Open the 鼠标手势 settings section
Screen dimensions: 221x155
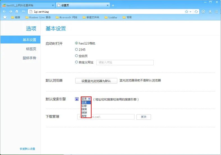point(29,58)
